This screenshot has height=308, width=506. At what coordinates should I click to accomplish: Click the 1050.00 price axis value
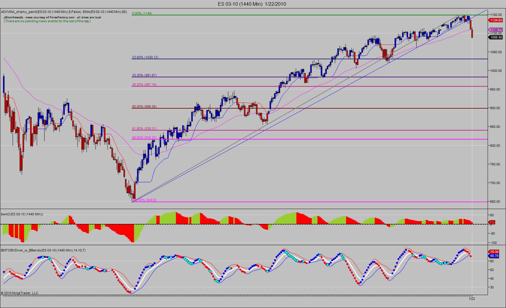tap(496, 52)
